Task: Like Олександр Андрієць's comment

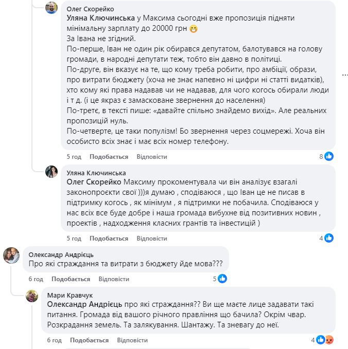Action: [71, 279]
